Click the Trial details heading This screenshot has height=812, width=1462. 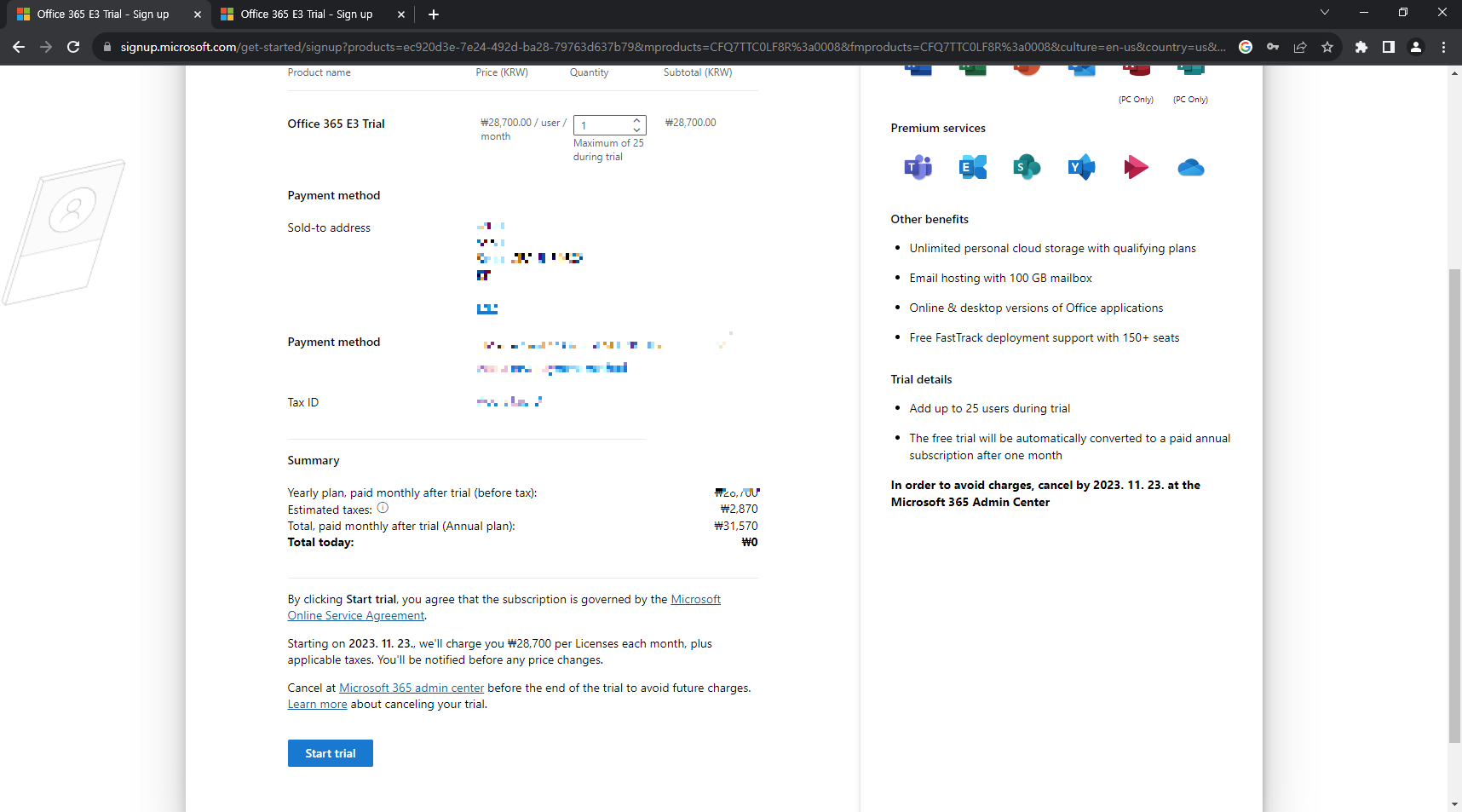pyautogui.click(x=921, y=379)
